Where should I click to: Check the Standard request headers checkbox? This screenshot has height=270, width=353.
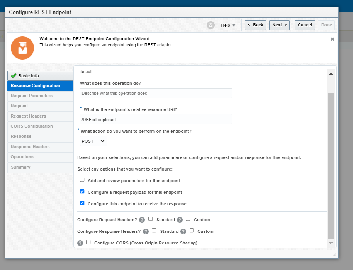pyautogui.click(x=150, y=219)
